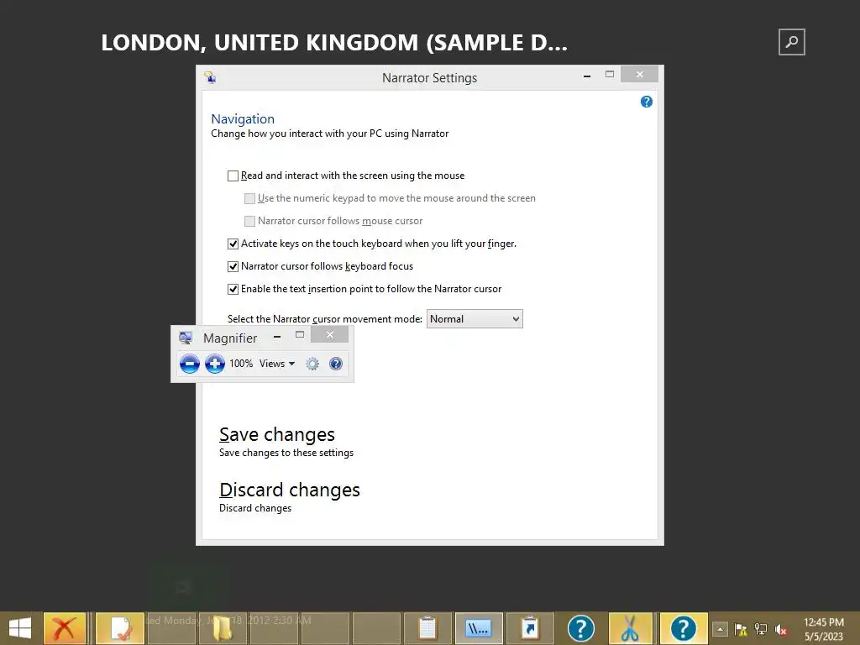This screenshot has width=860, height=645.
Task: Click the Magnifier window title icon
Action: click(x=186, y=338)
